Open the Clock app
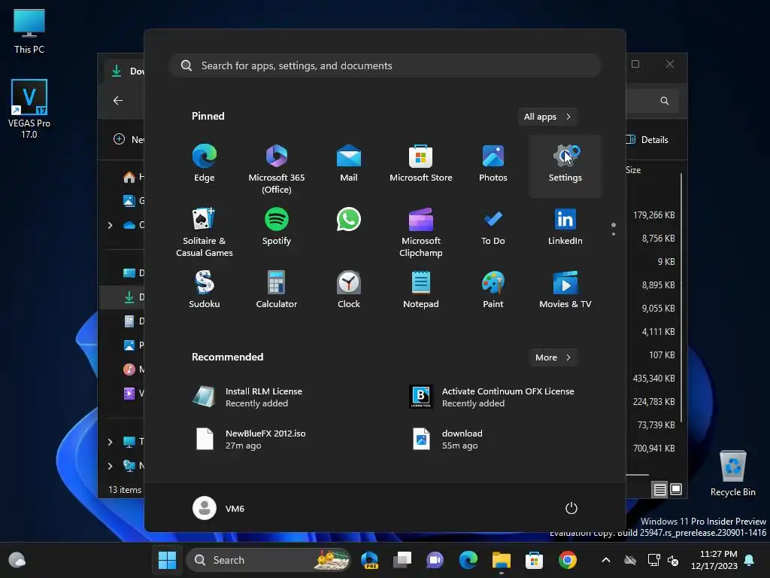This screenshot has height=578, width=770. coord(349,290)
